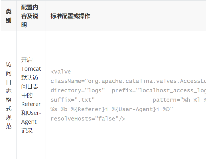Click the %{User-Agent}i pattern token

coord(135,109)
